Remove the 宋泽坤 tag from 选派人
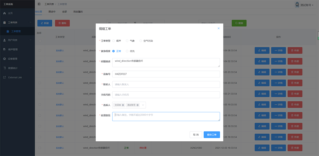319x156 pixels. [x=123, y=105]
